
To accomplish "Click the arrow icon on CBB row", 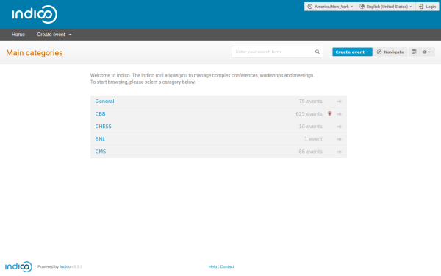I will [x=339, y=114].
